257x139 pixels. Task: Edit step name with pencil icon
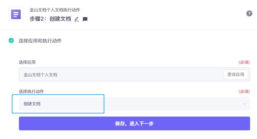tap(77, 19)
